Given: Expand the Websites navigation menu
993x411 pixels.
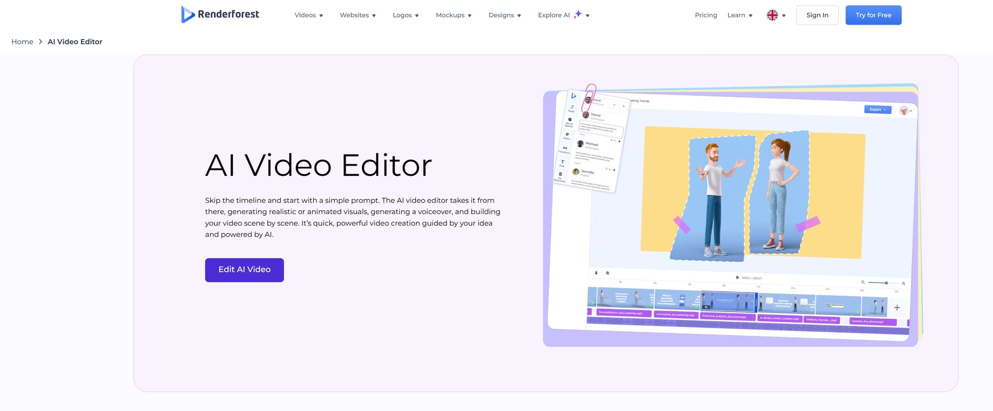Looking at the screenshot, I should click(x=357, y=15).
